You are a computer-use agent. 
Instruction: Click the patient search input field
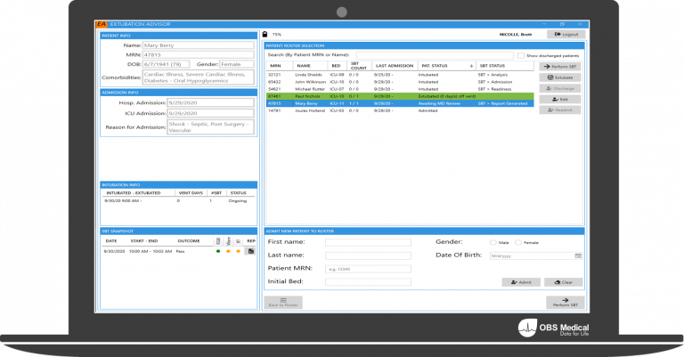coord(435,55)
